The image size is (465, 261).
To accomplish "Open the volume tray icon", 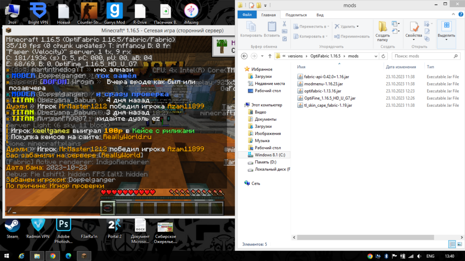I will coord(419,256).
